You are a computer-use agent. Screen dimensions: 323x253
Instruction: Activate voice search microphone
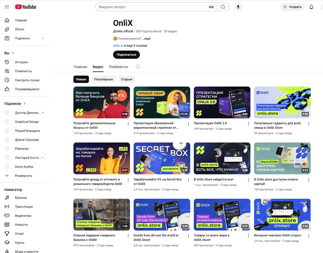click(x=238, y=7)
